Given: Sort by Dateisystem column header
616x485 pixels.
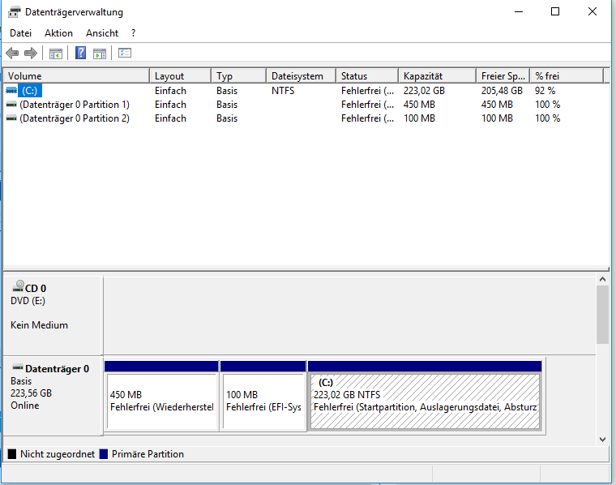Looking at the screenshot, I should pos(302,76).
